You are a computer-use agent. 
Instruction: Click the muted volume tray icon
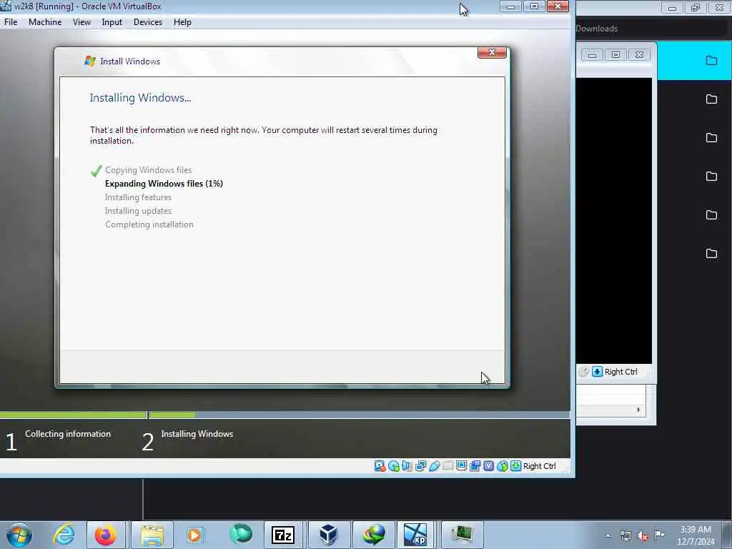click(643, 536)
